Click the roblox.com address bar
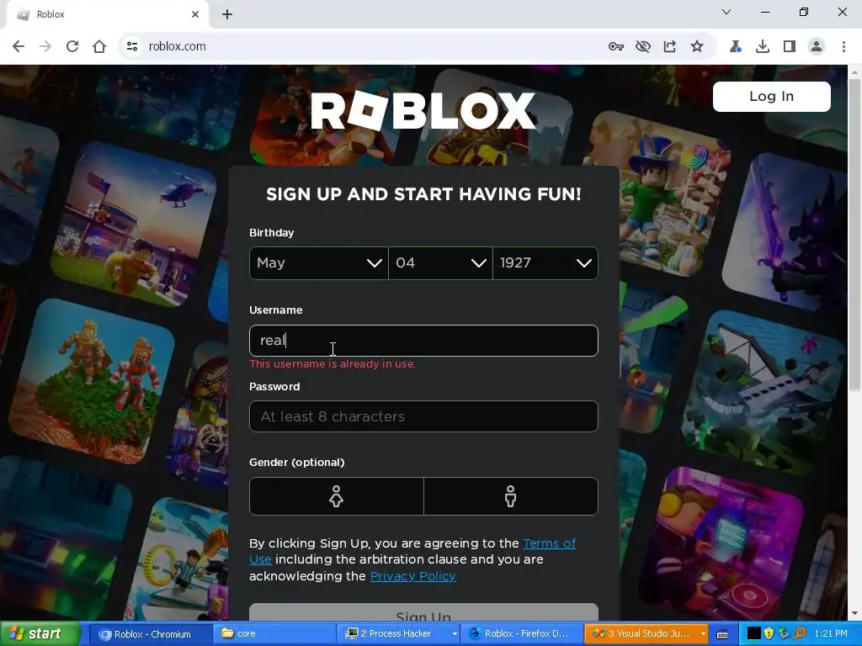This screenshot has width=862, height=646. tap(363, 47)
